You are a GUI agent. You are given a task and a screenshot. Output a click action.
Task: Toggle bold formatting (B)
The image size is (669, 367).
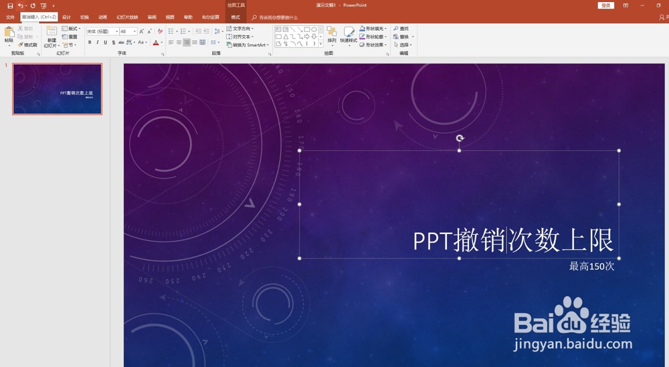90,42
